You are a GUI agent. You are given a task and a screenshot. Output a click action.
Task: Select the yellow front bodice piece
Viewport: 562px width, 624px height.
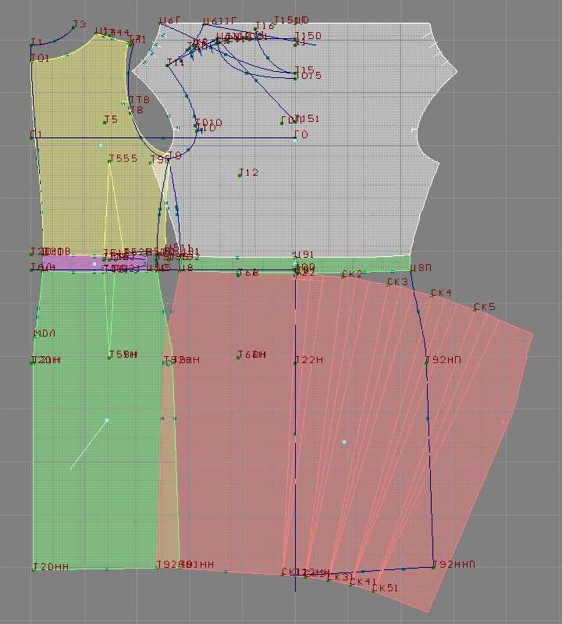tap(78, 195)
